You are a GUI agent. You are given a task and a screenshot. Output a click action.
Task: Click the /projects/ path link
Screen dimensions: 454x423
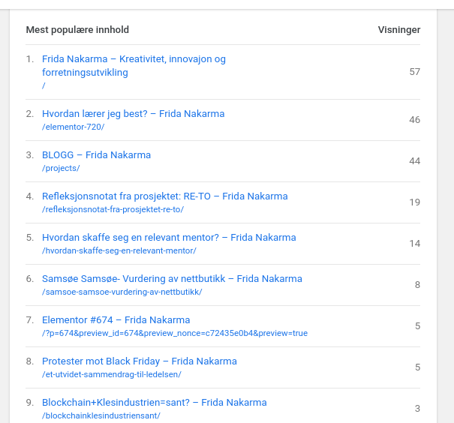pos(61,168)
